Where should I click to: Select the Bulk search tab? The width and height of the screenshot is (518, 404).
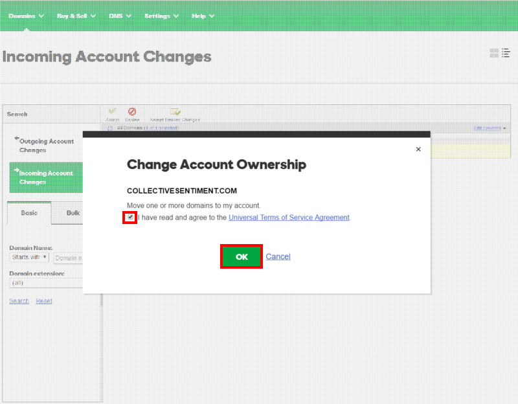point(73,213)
